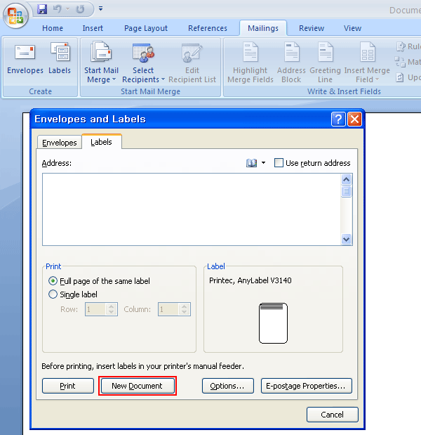421x435 pixels.
Task: Open Start Mail Merge dropdown
Action: point(101,63)
